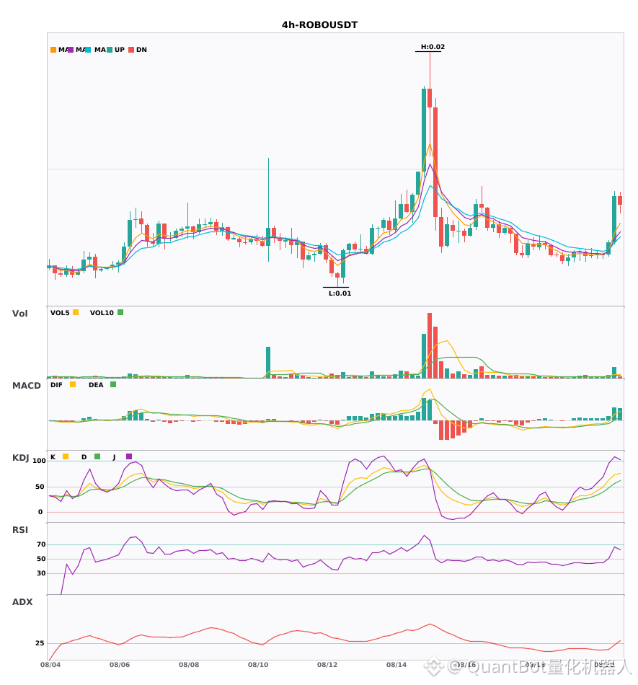
Task: Click the 08/12 date label
Action: pyautogui.click(x=327, y=665)
